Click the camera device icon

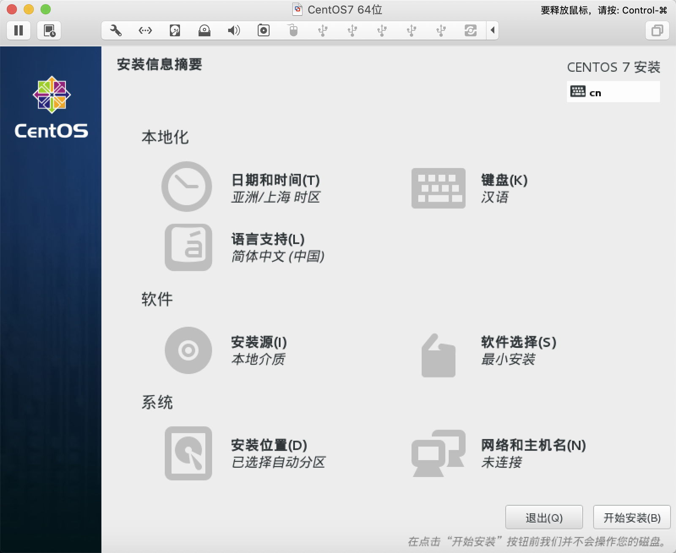coord(264,30)
